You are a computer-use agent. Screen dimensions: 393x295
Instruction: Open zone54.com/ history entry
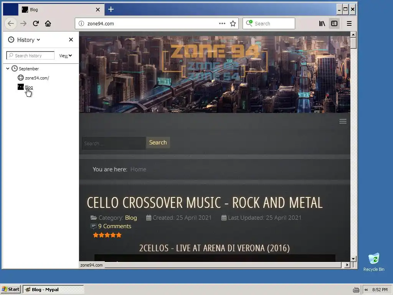[37, 78]
